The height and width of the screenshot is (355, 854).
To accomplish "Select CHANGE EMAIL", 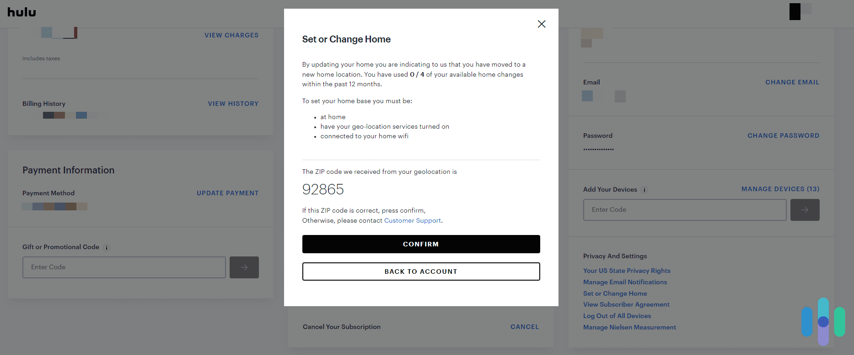I will point(792,82).
